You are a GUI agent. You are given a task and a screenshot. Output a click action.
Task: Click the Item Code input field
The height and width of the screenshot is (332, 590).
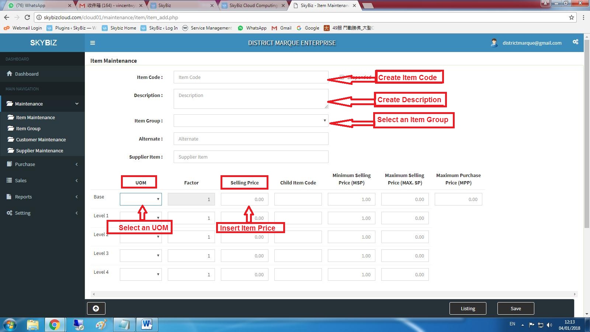click(251, 77)
